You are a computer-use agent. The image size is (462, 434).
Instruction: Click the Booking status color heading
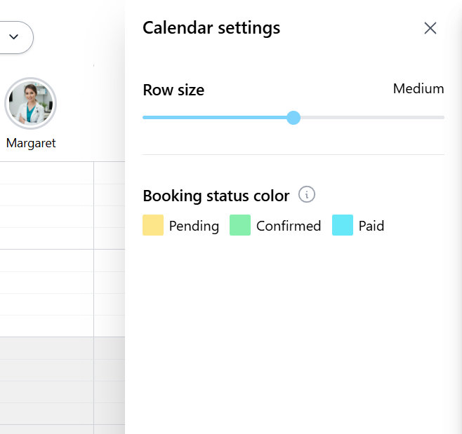tap(216, 196)
